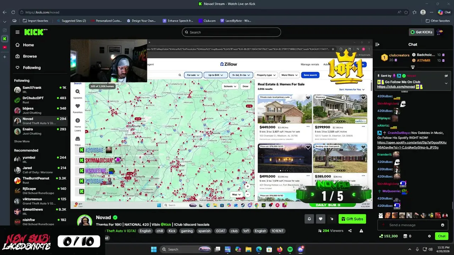This screenshot has height=255, width=454.
Task: Open the Kick hamburger menu
Action: point(17,32)
